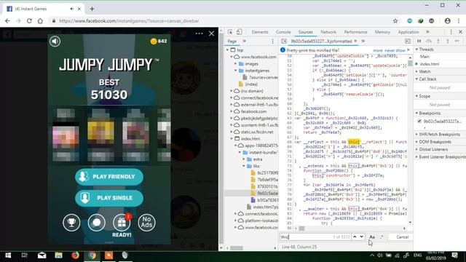This screenshot has width=466, height=262.
Task: Show more DevTools tabs chevron
Action: 427,32
